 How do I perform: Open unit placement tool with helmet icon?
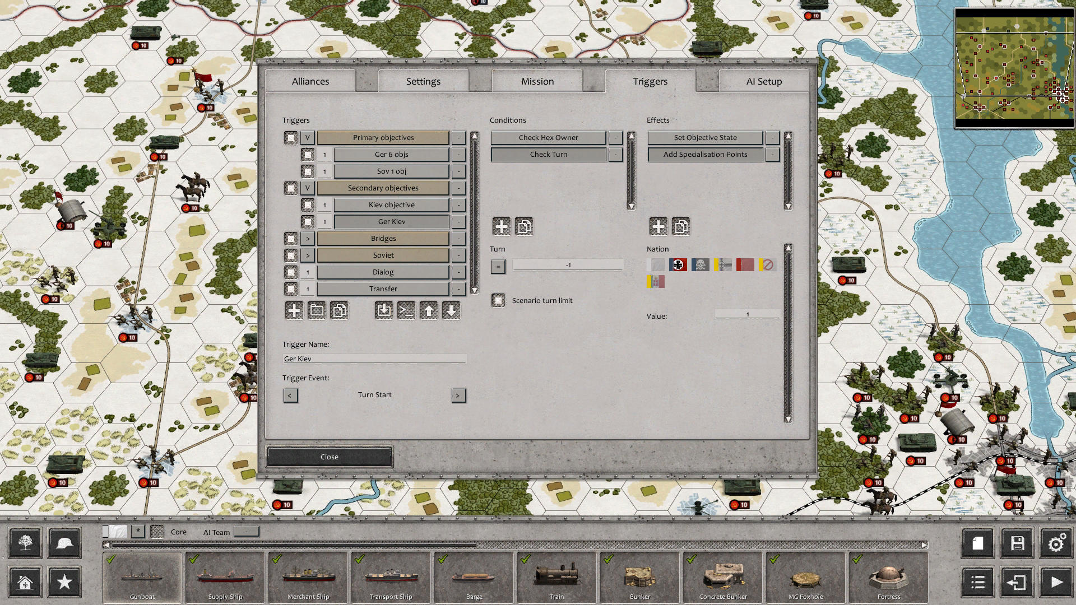(x=64, y=543)
